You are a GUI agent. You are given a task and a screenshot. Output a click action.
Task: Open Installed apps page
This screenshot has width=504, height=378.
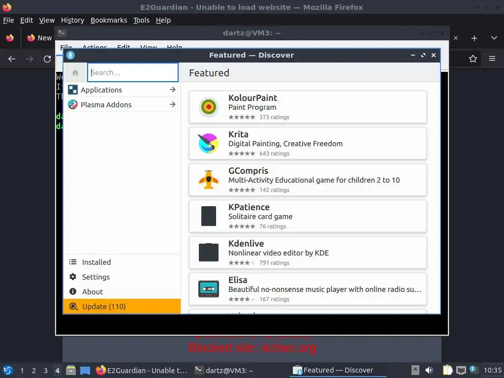(x=122, y=262)
